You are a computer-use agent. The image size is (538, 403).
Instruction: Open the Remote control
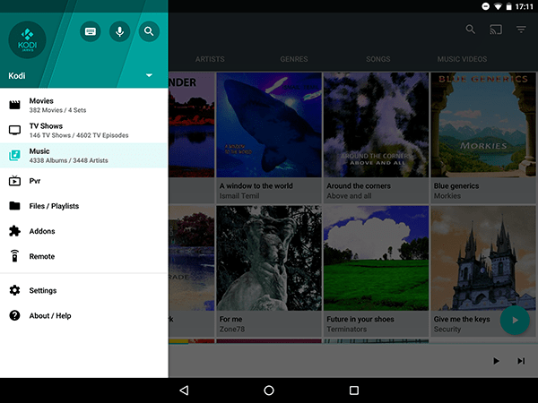coord(84,256)
